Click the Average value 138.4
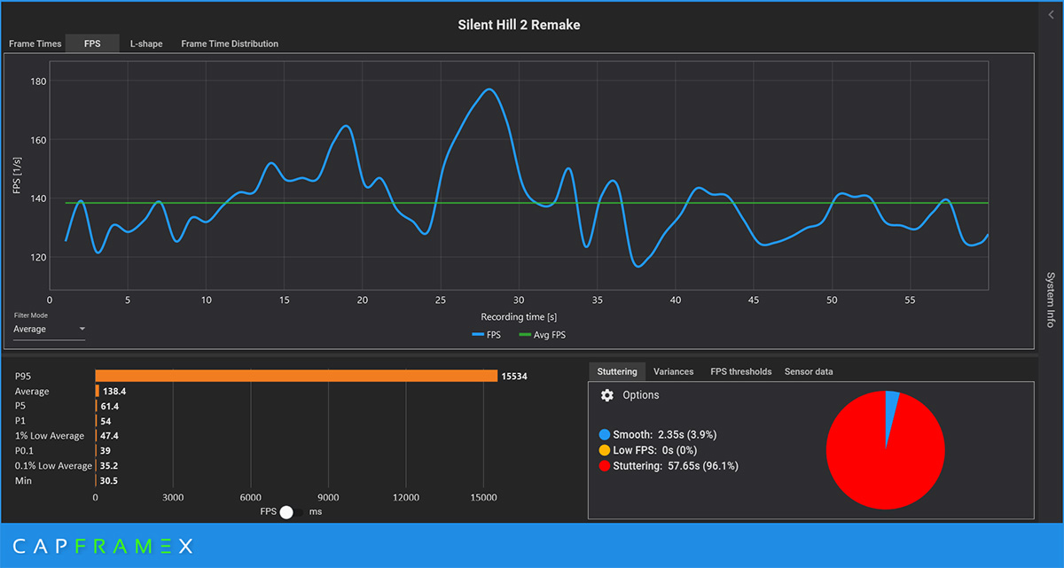Image resolution: width=1064 pixels, height=568 pixels. pos(113,391)
